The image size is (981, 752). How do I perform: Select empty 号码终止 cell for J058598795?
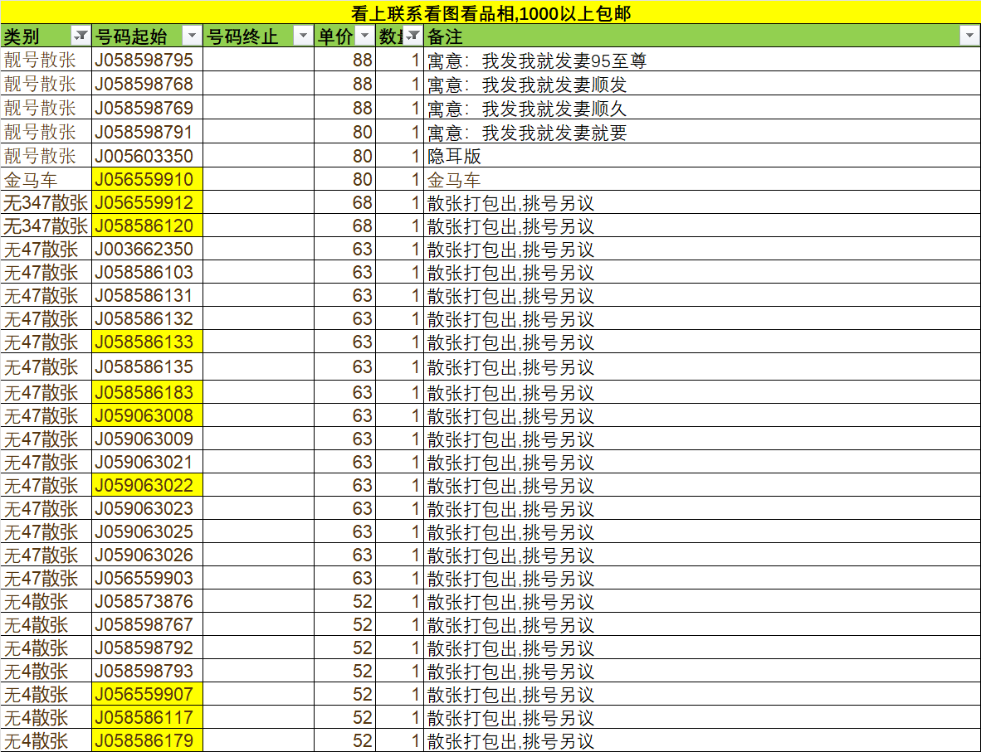click(x=258, y=60)
